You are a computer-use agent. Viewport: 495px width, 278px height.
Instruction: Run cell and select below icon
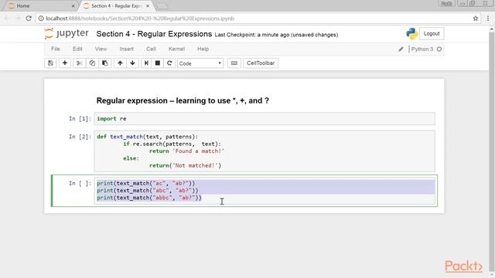[x=146, y=63]
